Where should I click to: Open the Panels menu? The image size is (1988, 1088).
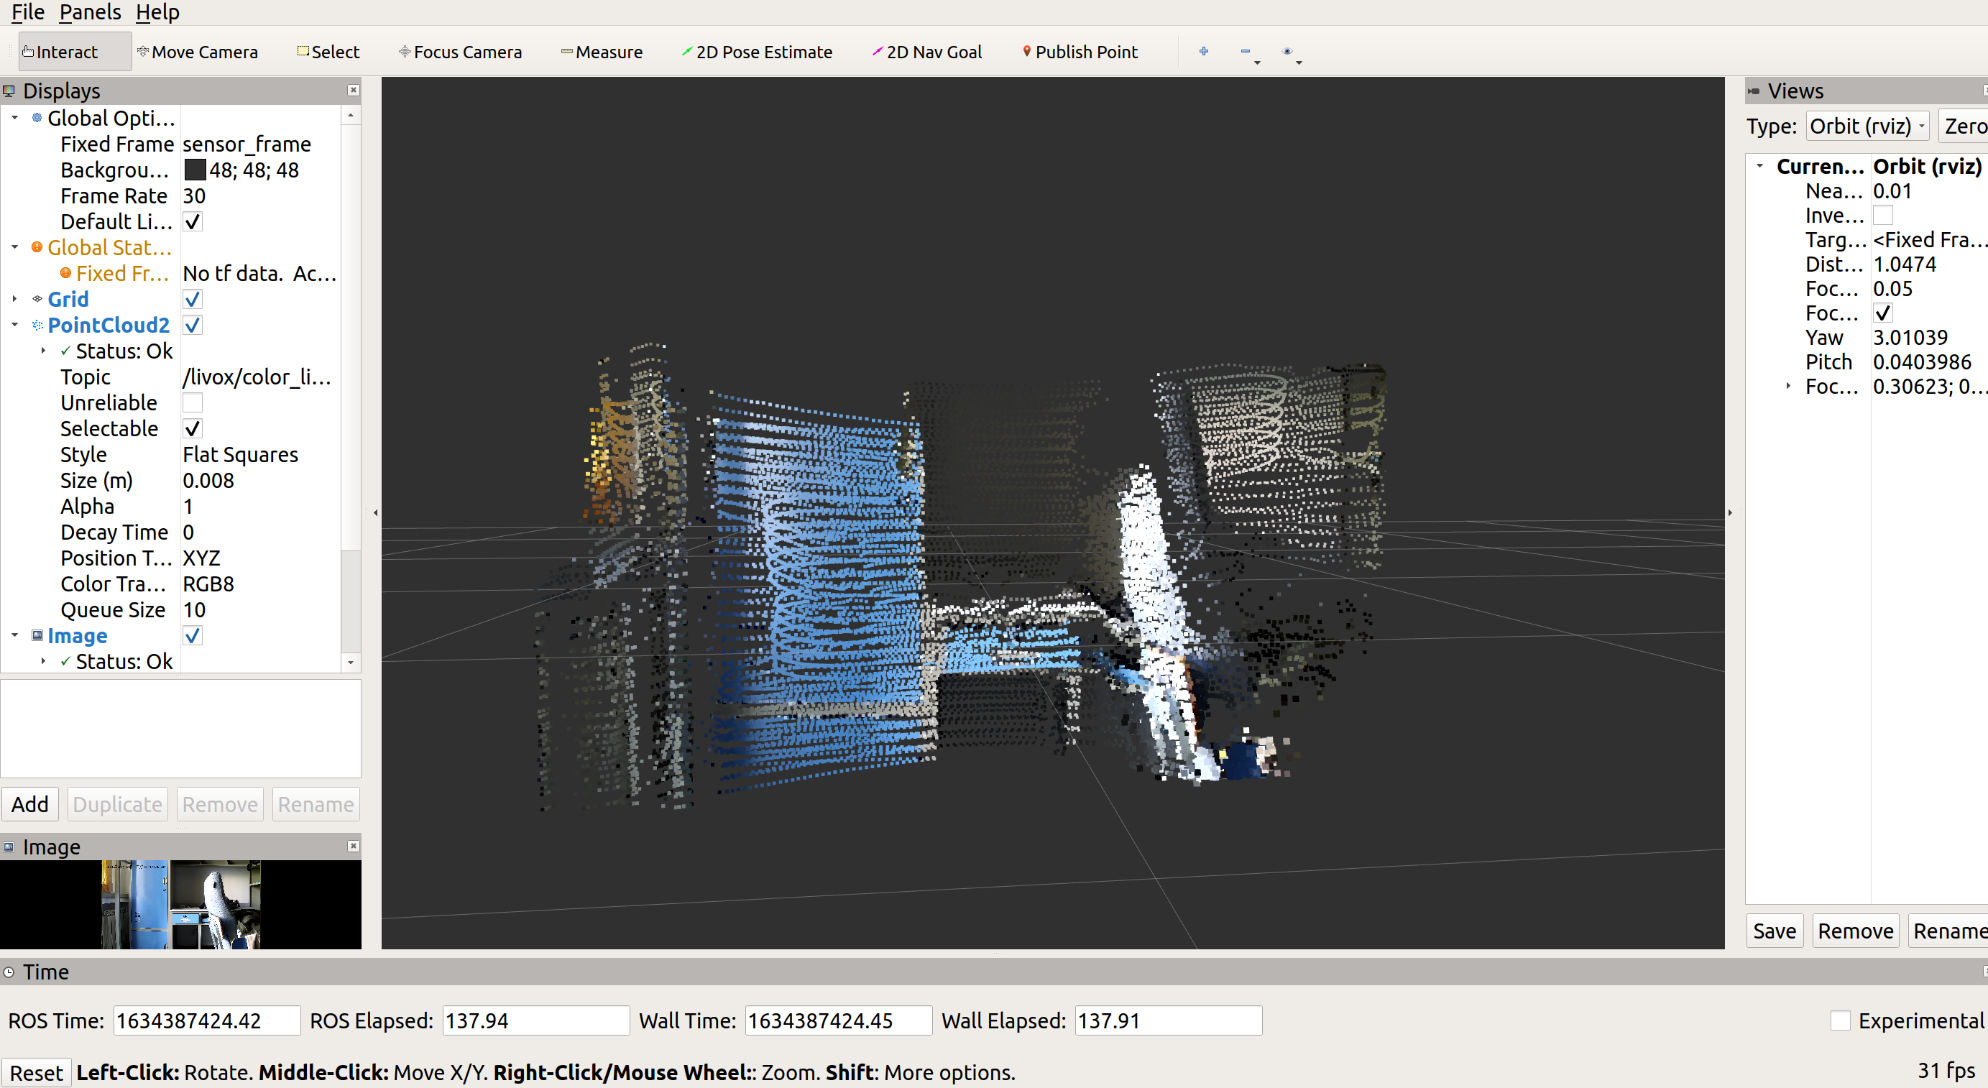pos(90,12)
